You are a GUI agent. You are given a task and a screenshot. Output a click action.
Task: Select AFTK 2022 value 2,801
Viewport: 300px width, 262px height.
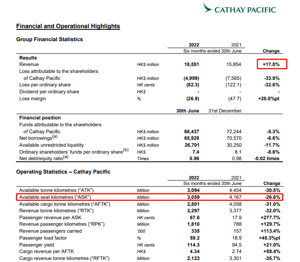[193, 204]
